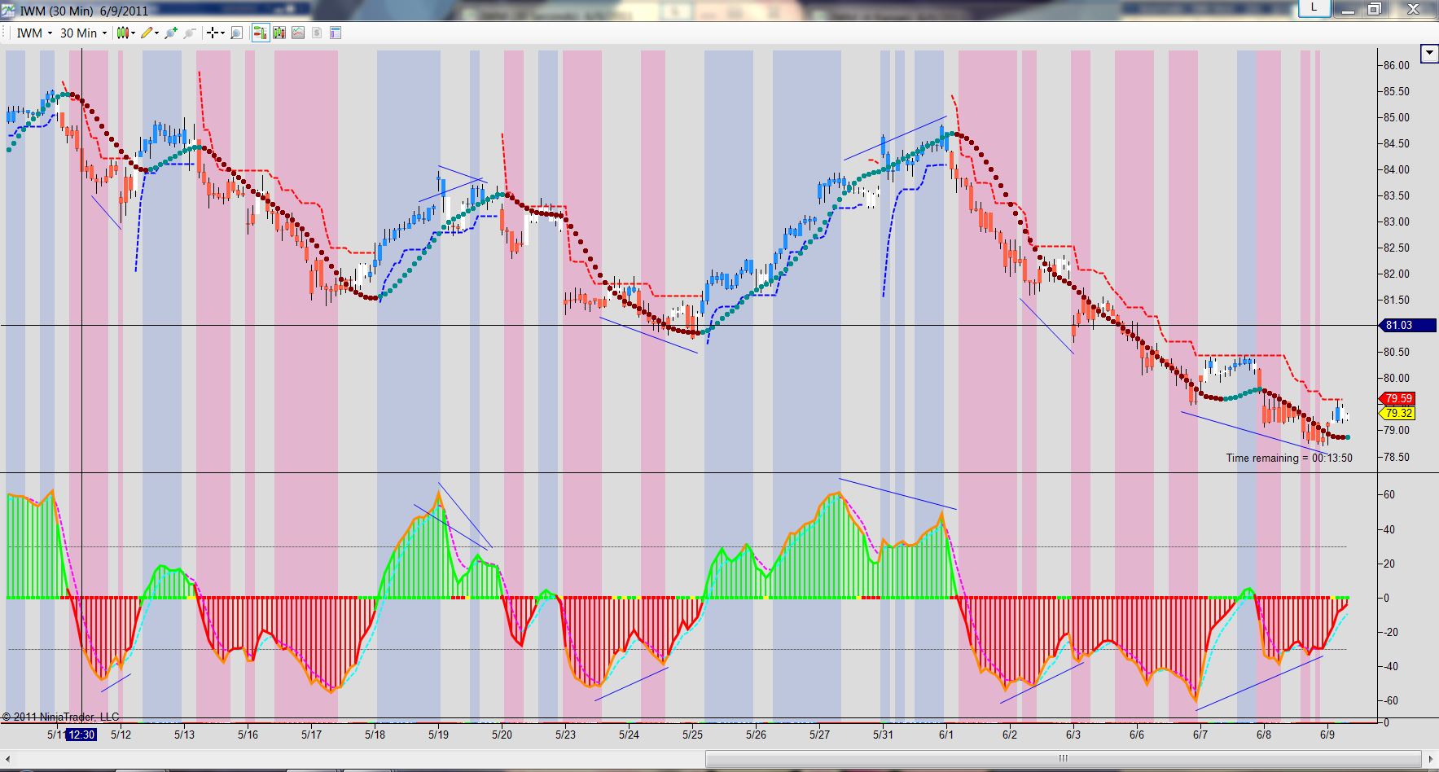Click the 82.00 price axis label
This screenshot has width=1439, height=772.
(x=1397, y=274)
